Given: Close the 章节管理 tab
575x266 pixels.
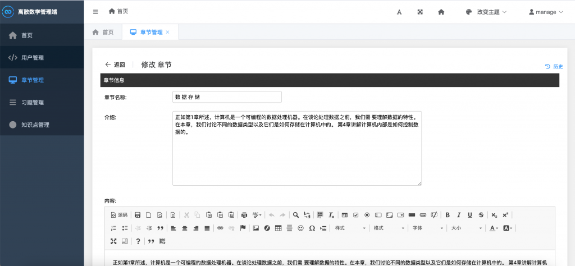Looking at the screenshot, I should click(167, 32).
